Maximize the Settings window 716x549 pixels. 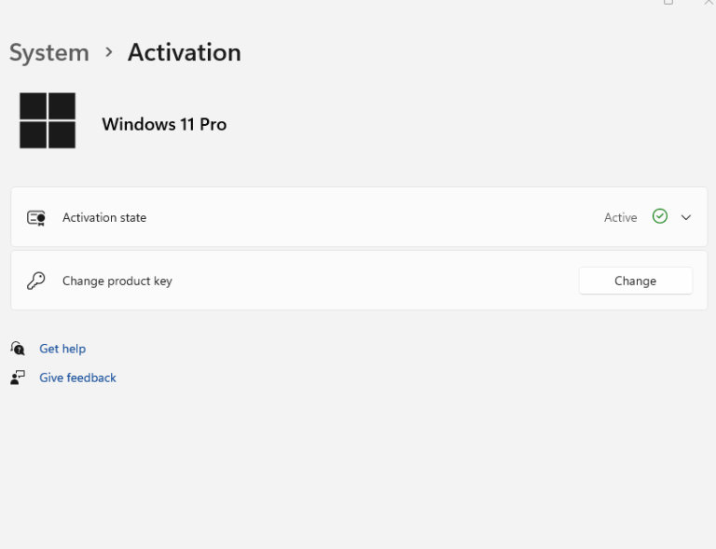point(668,2)
